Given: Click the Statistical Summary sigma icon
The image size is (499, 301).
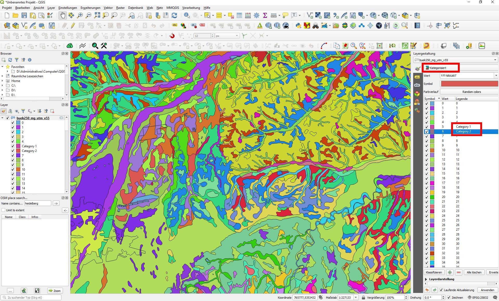Looking at the screenshot, I should point(265,15).
